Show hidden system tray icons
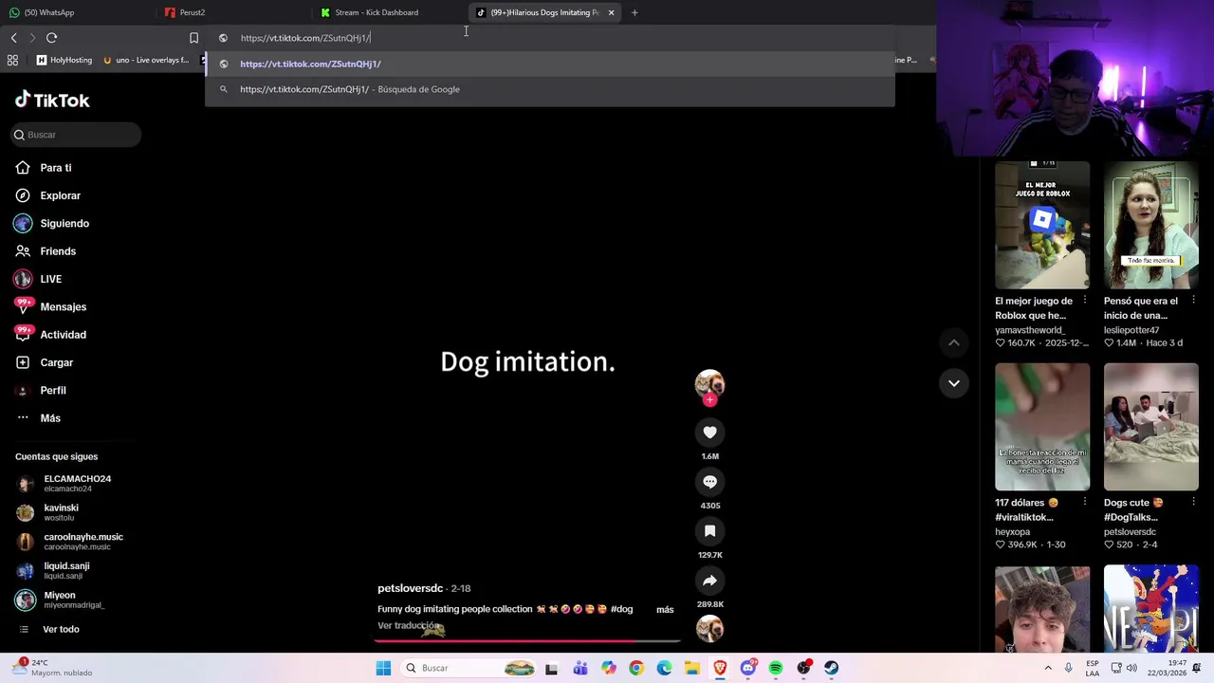Image resolution: width=1214 pixels, height=683 pixels. point(1046,668)
